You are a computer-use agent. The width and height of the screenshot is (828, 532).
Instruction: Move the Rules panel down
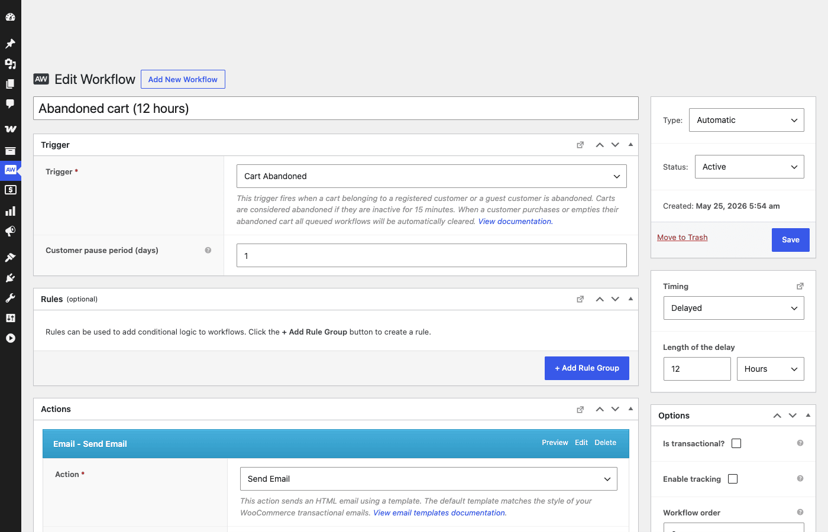(615, 299)
